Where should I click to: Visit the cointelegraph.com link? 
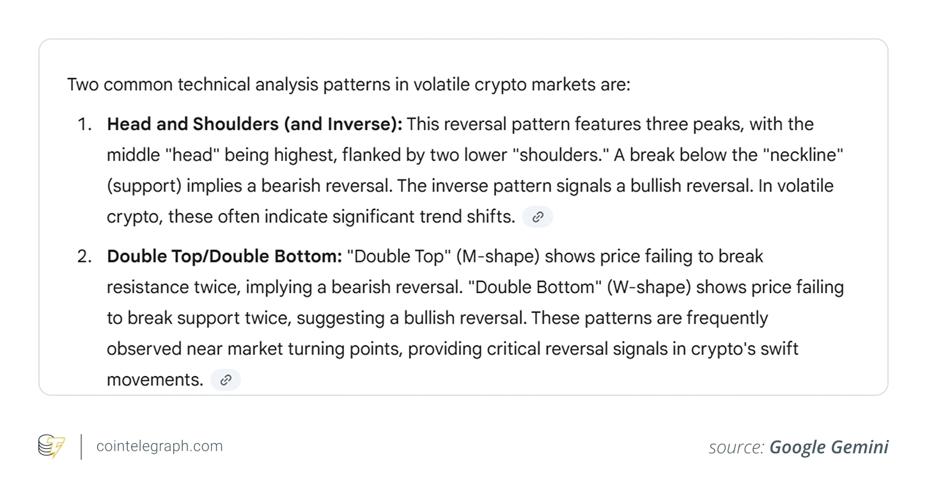pyautogui.click(x=159, y=446)
